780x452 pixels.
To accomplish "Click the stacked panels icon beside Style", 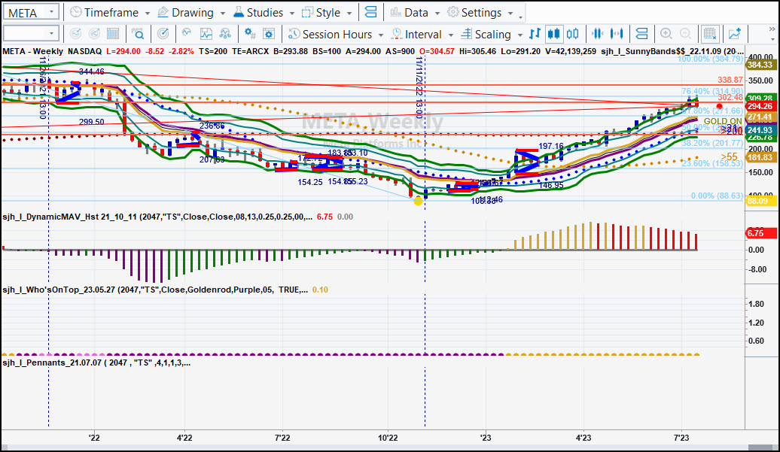I will (370, 12).
